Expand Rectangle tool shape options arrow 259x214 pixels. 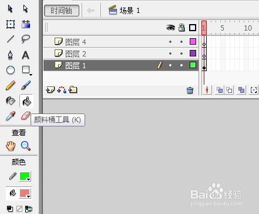(31, 75)
